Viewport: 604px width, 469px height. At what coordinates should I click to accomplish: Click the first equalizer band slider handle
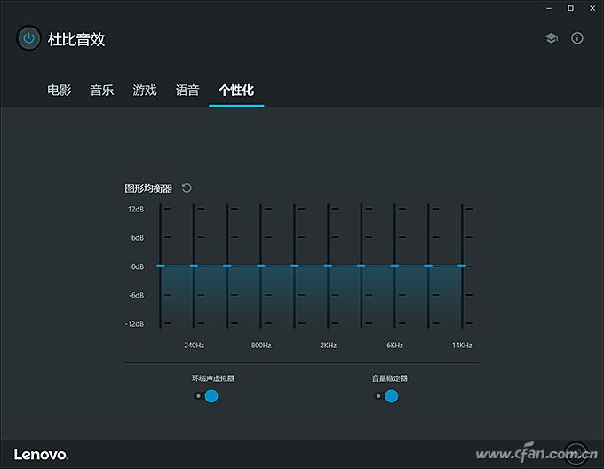pyautogui.click(x=160, y=266)
